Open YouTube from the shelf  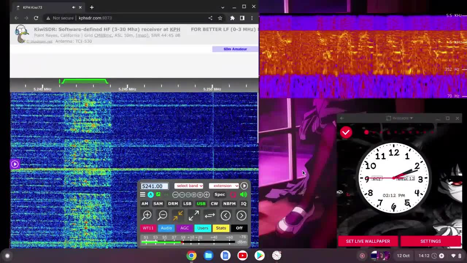pyautogui.click(x=243, y=256)
